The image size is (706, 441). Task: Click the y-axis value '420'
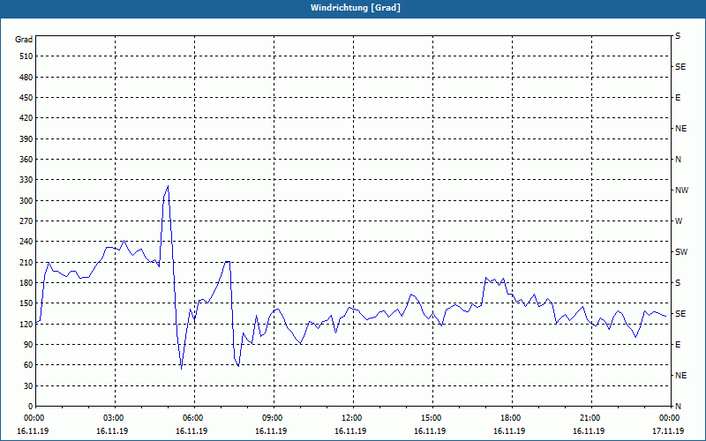pos(26,118)
